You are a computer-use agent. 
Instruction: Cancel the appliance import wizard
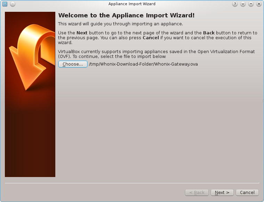[x=247, y=192]
